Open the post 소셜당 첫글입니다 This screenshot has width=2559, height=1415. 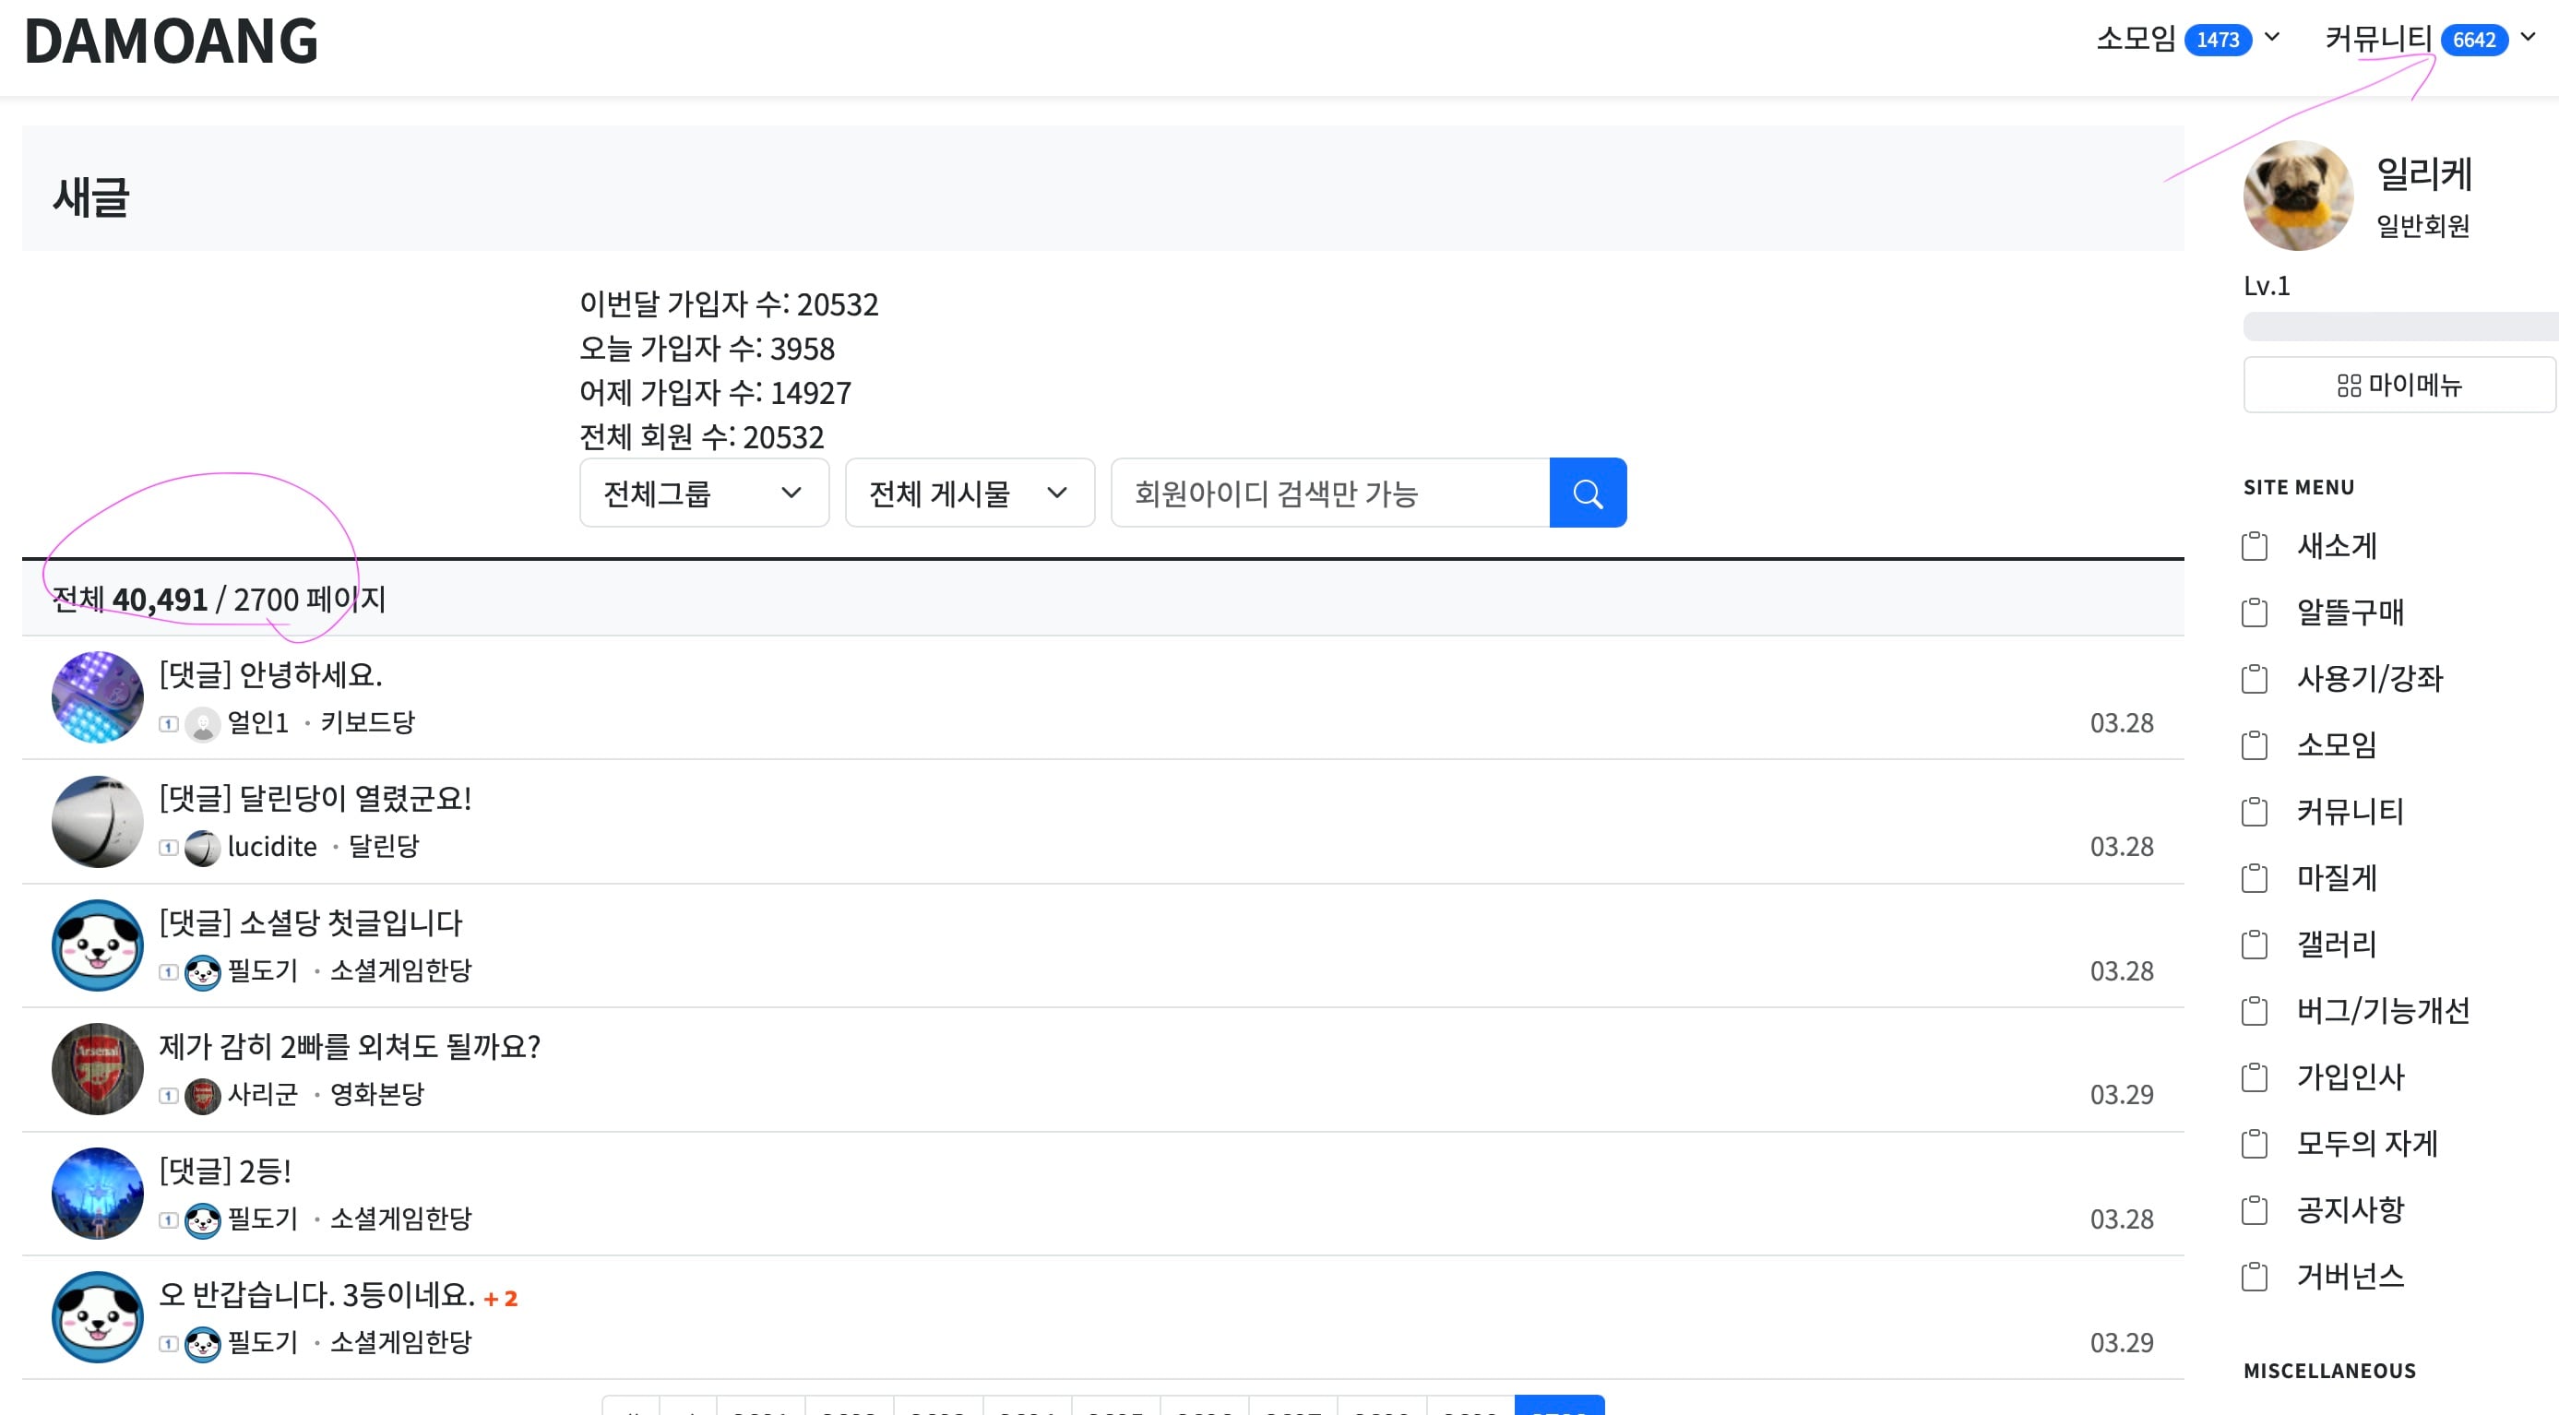(311, 922)
